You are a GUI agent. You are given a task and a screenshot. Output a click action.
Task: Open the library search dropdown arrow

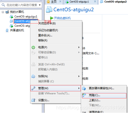click(x=40, y=5)
